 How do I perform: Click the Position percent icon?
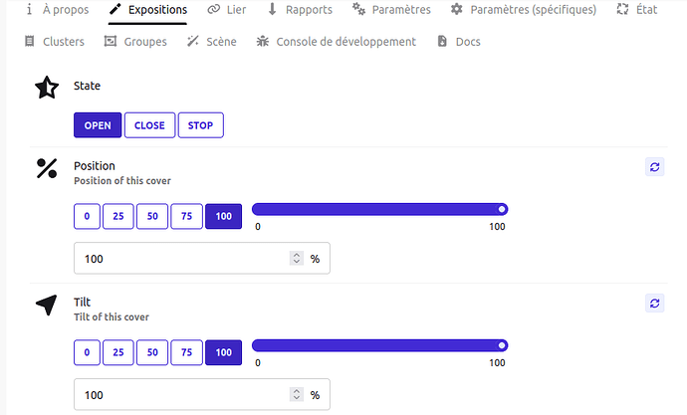point(47,168)
